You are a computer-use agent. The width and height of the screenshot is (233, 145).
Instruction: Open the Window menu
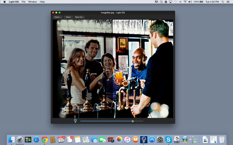pyautogui.click(x=32, y=2)
